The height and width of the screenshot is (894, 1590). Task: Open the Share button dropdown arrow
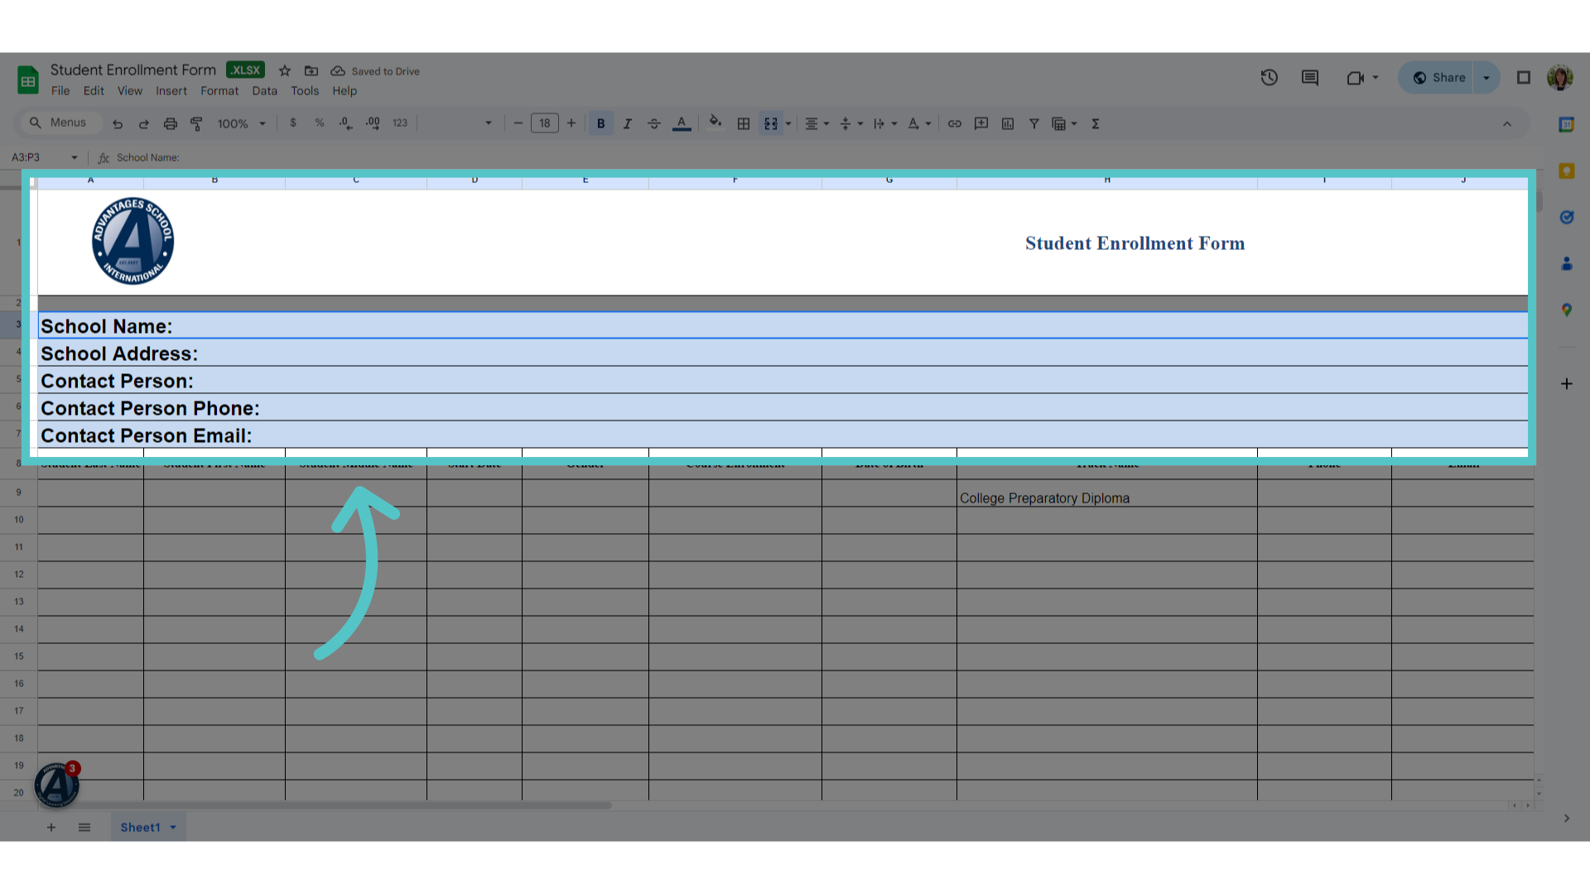click(1486, 78)
